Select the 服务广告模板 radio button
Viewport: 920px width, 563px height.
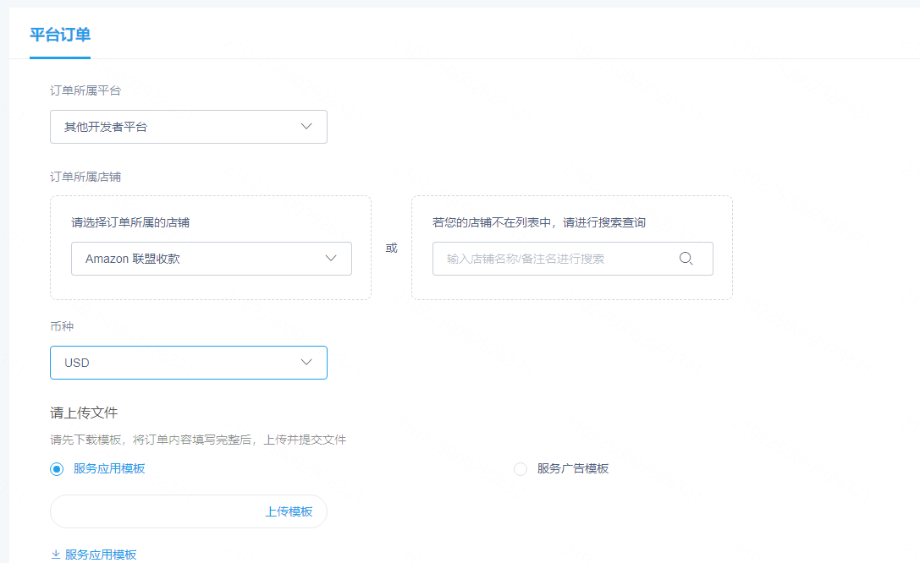521,469
